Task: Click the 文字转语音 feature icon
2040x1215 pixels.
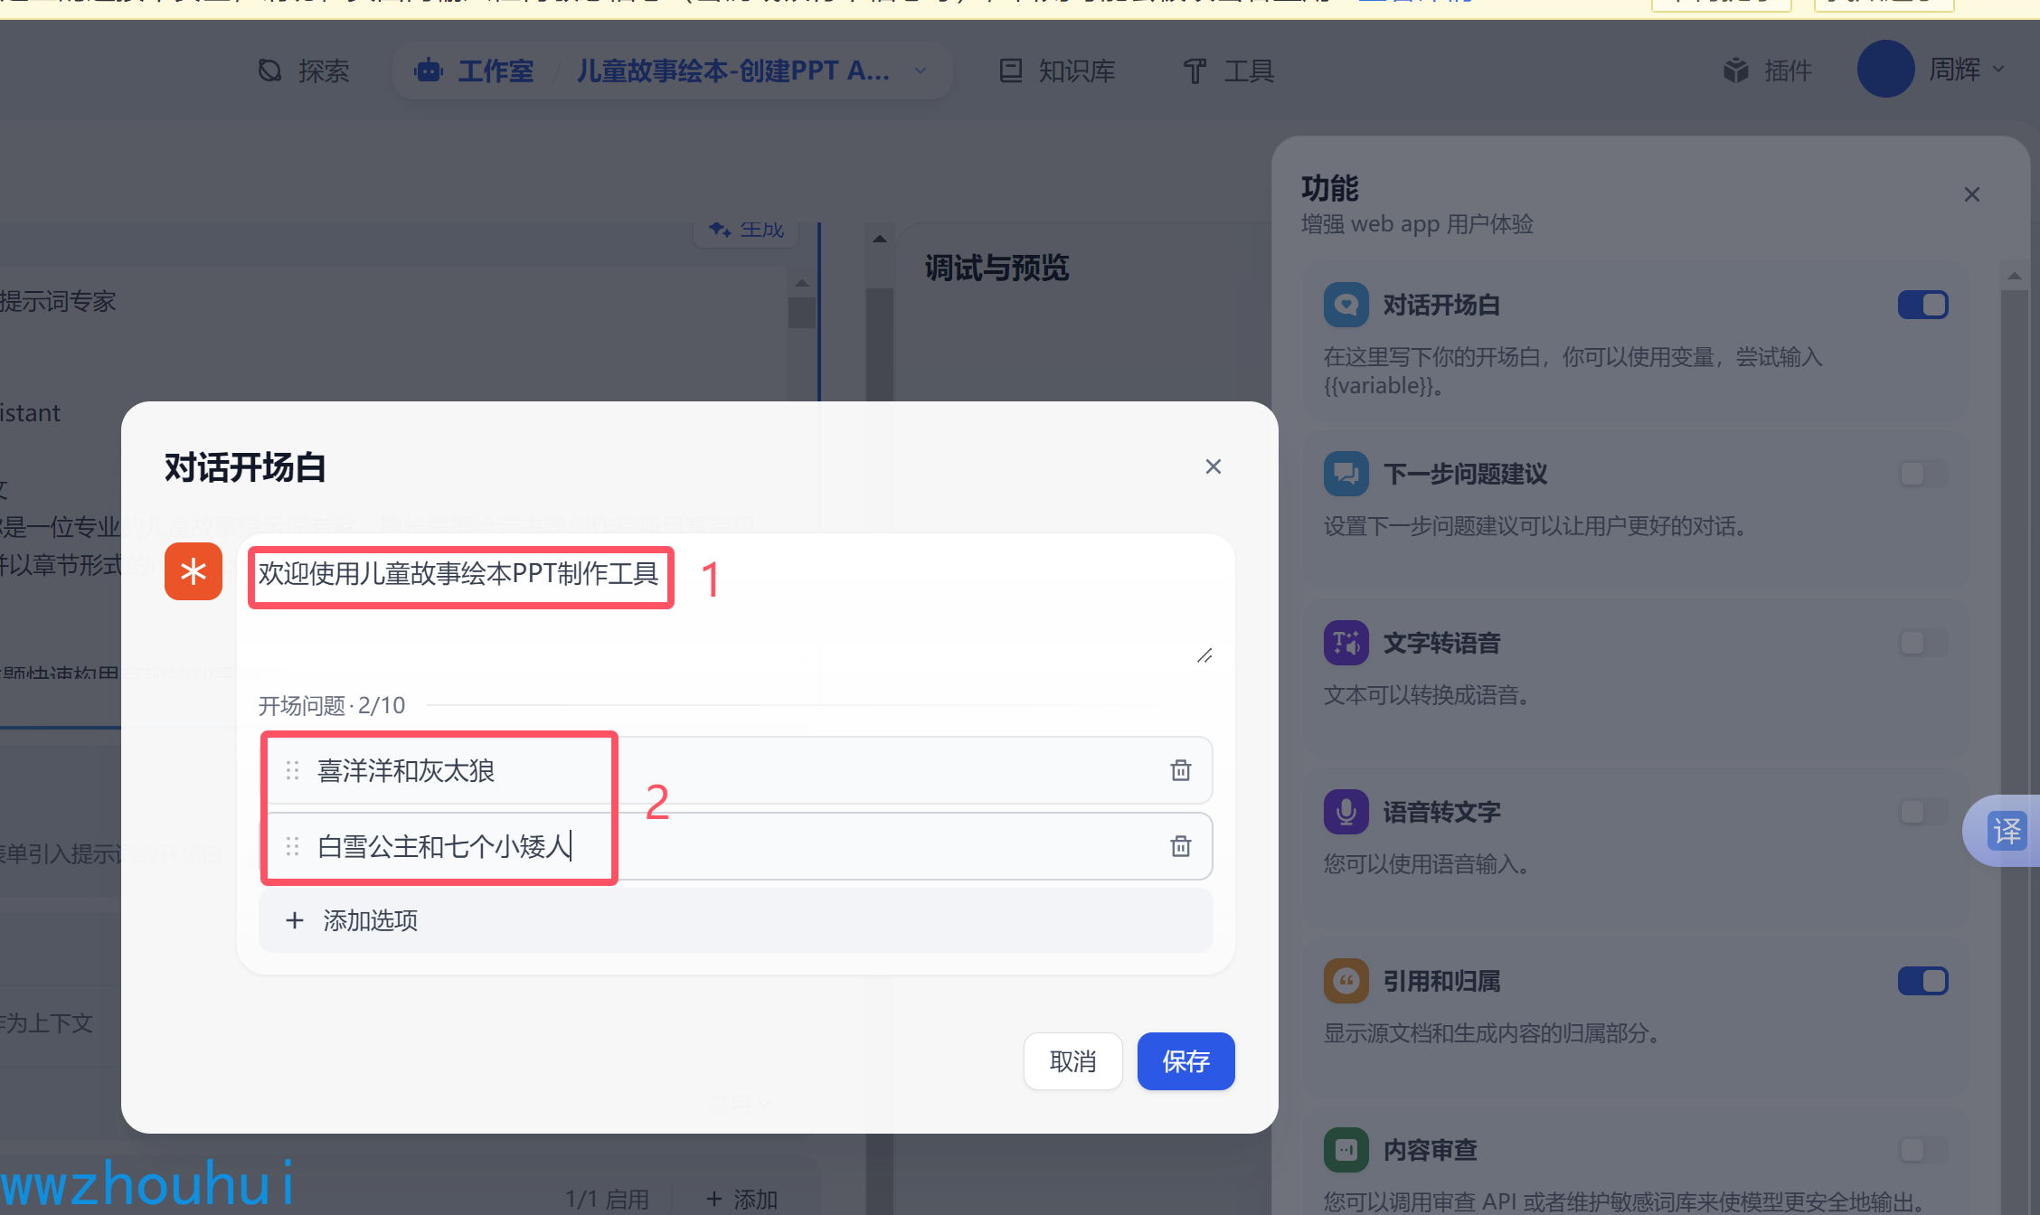Action: (x=1346, y=643)
